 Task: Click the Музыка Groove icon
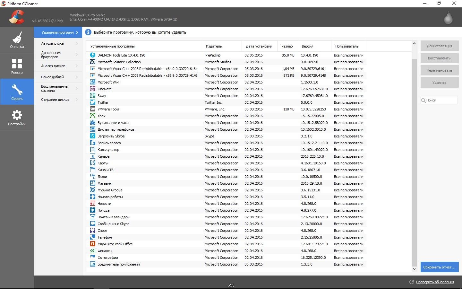(93, 190)
